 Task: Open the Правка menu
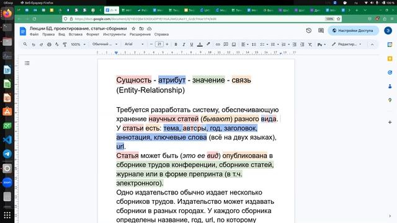(x=48, y=34)
